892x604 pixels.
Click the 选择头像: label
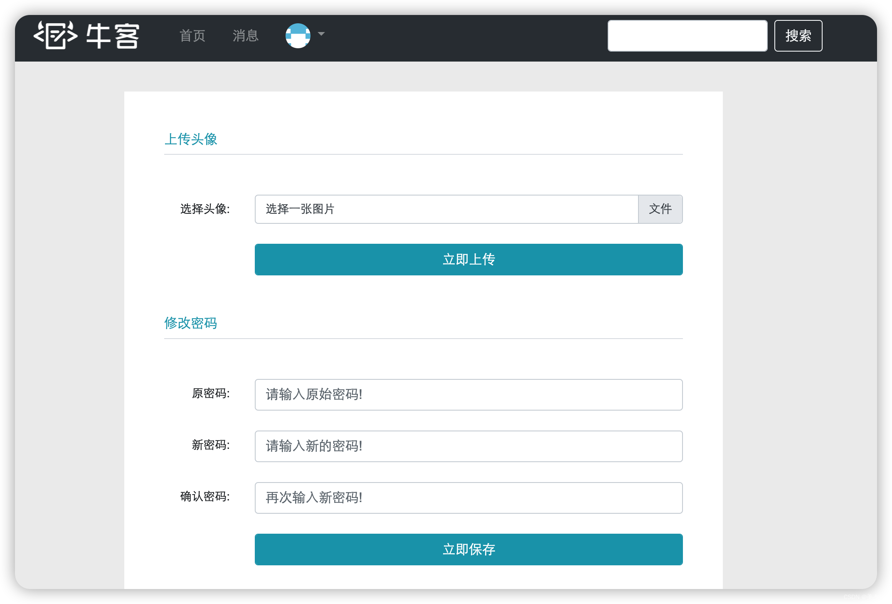(205, 209)
